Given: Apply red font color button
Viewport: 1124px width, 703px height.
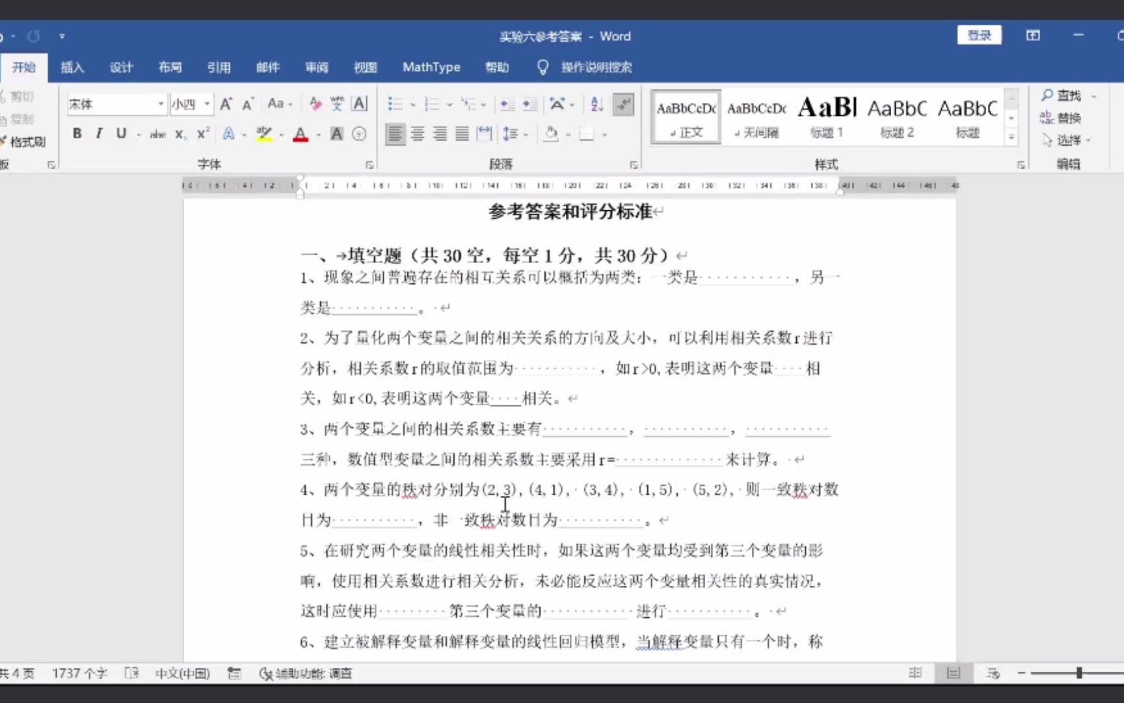Looking at the screenshot, I should [x=301, y=134].
